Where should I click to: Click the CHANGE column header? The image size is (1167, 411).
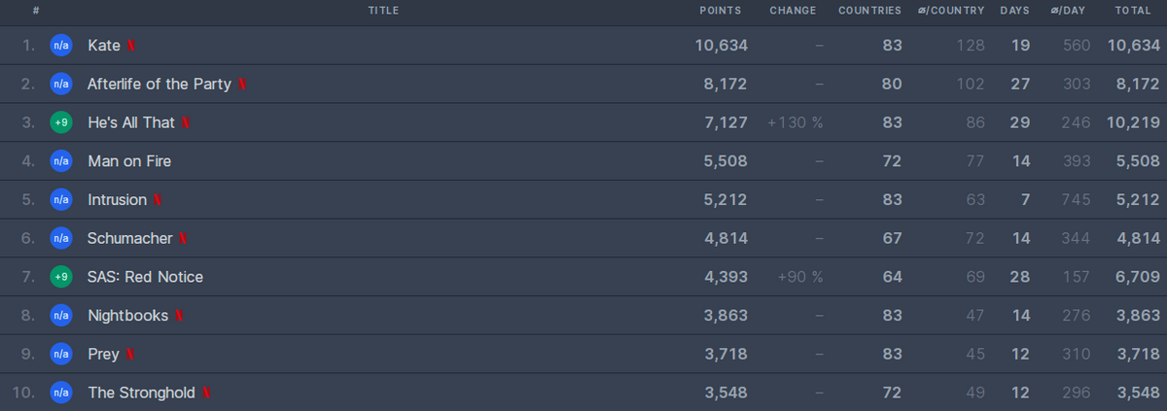tap(794, 11)
